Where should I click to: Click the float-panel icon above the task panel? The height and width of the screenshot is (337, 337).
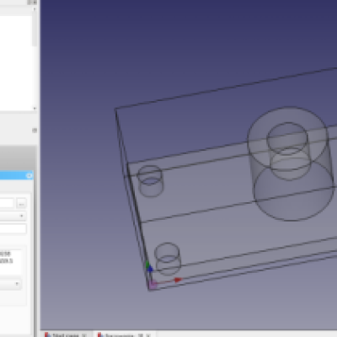coord(35,131)
